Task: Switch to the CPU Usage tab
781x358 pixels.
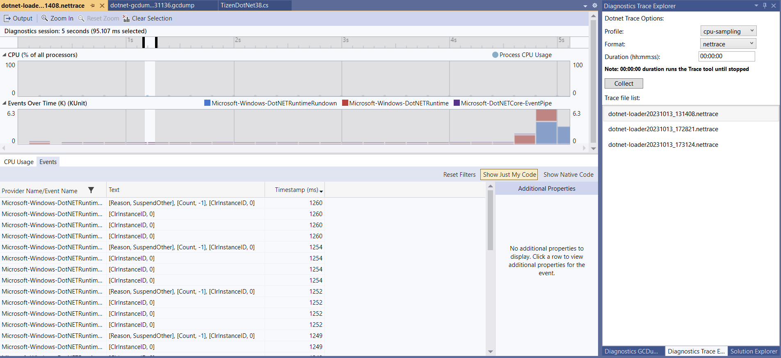Action: [19, 162]
